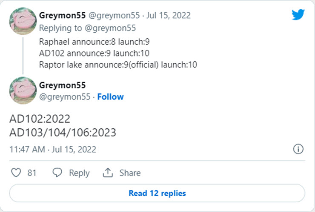Viewport: 315px width, 212px height.
Task: Open the avatar beside the Follow link
Action: point(23,90)
